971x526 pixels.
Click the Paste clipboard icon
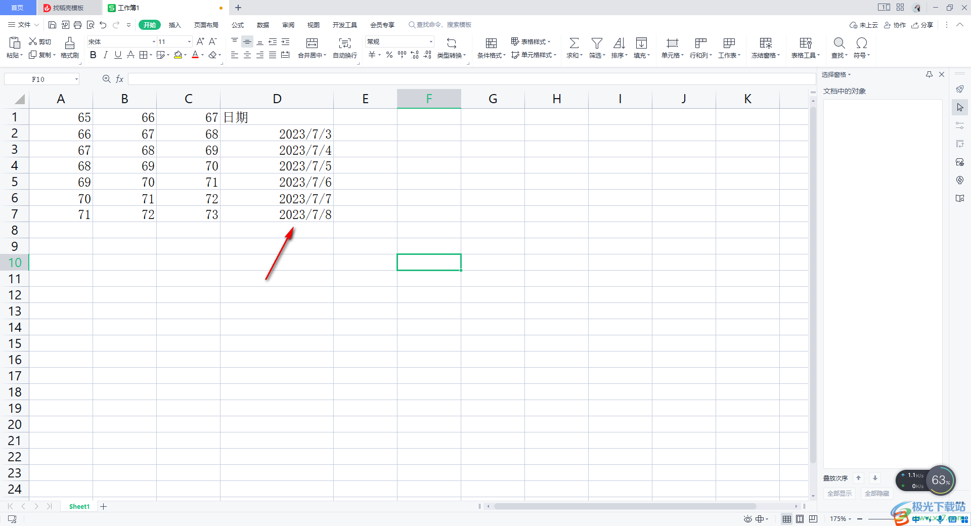click(14, 42)
